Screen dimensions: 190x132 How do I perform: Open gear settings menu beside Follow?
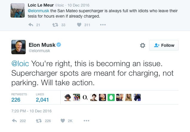[x=142, y=46]
